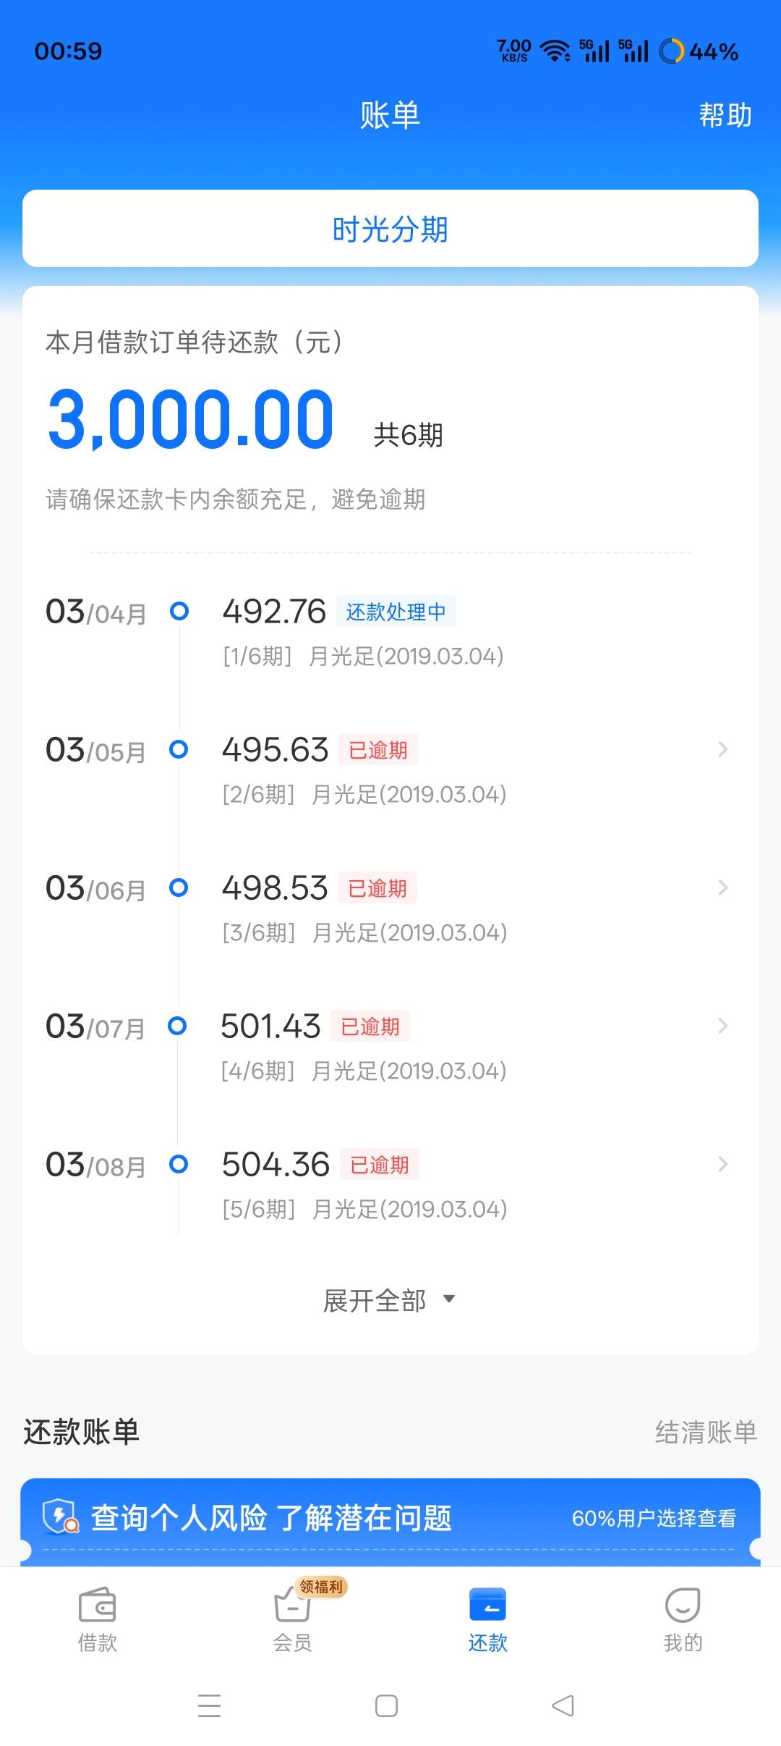Open the 结清账单 settled bills link
The width and height of the screenshot is (781, 1746).
706,1433
